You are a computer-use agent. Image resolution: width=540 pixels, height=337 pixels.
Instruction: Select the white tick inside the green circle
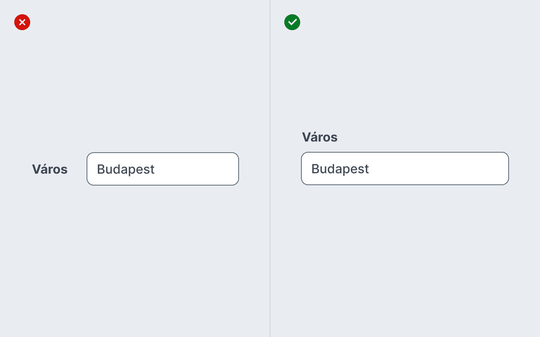(292, 22)
